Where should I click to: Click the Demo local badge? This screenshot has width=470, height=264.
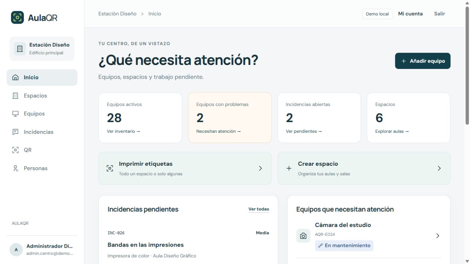pyautogui.click(x=377, y=14)
